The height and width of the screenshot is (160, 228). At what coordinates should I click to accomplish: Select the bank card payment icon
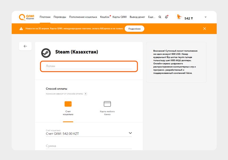(x=107, y=104)
